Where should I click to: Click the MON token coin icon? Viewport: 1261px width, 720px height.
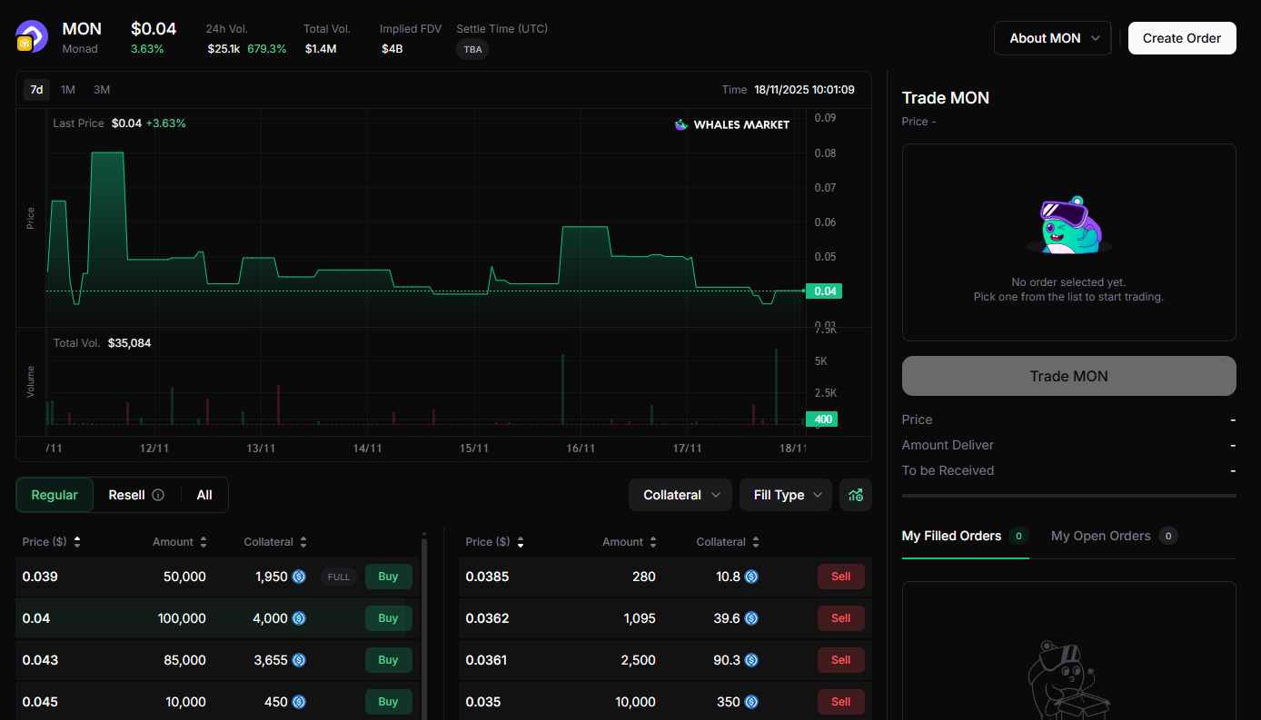[32, 36]
